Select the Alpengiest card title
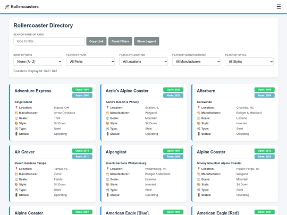Image resolution: width=287 pixels, height=215 pixels. coord(116,152)
